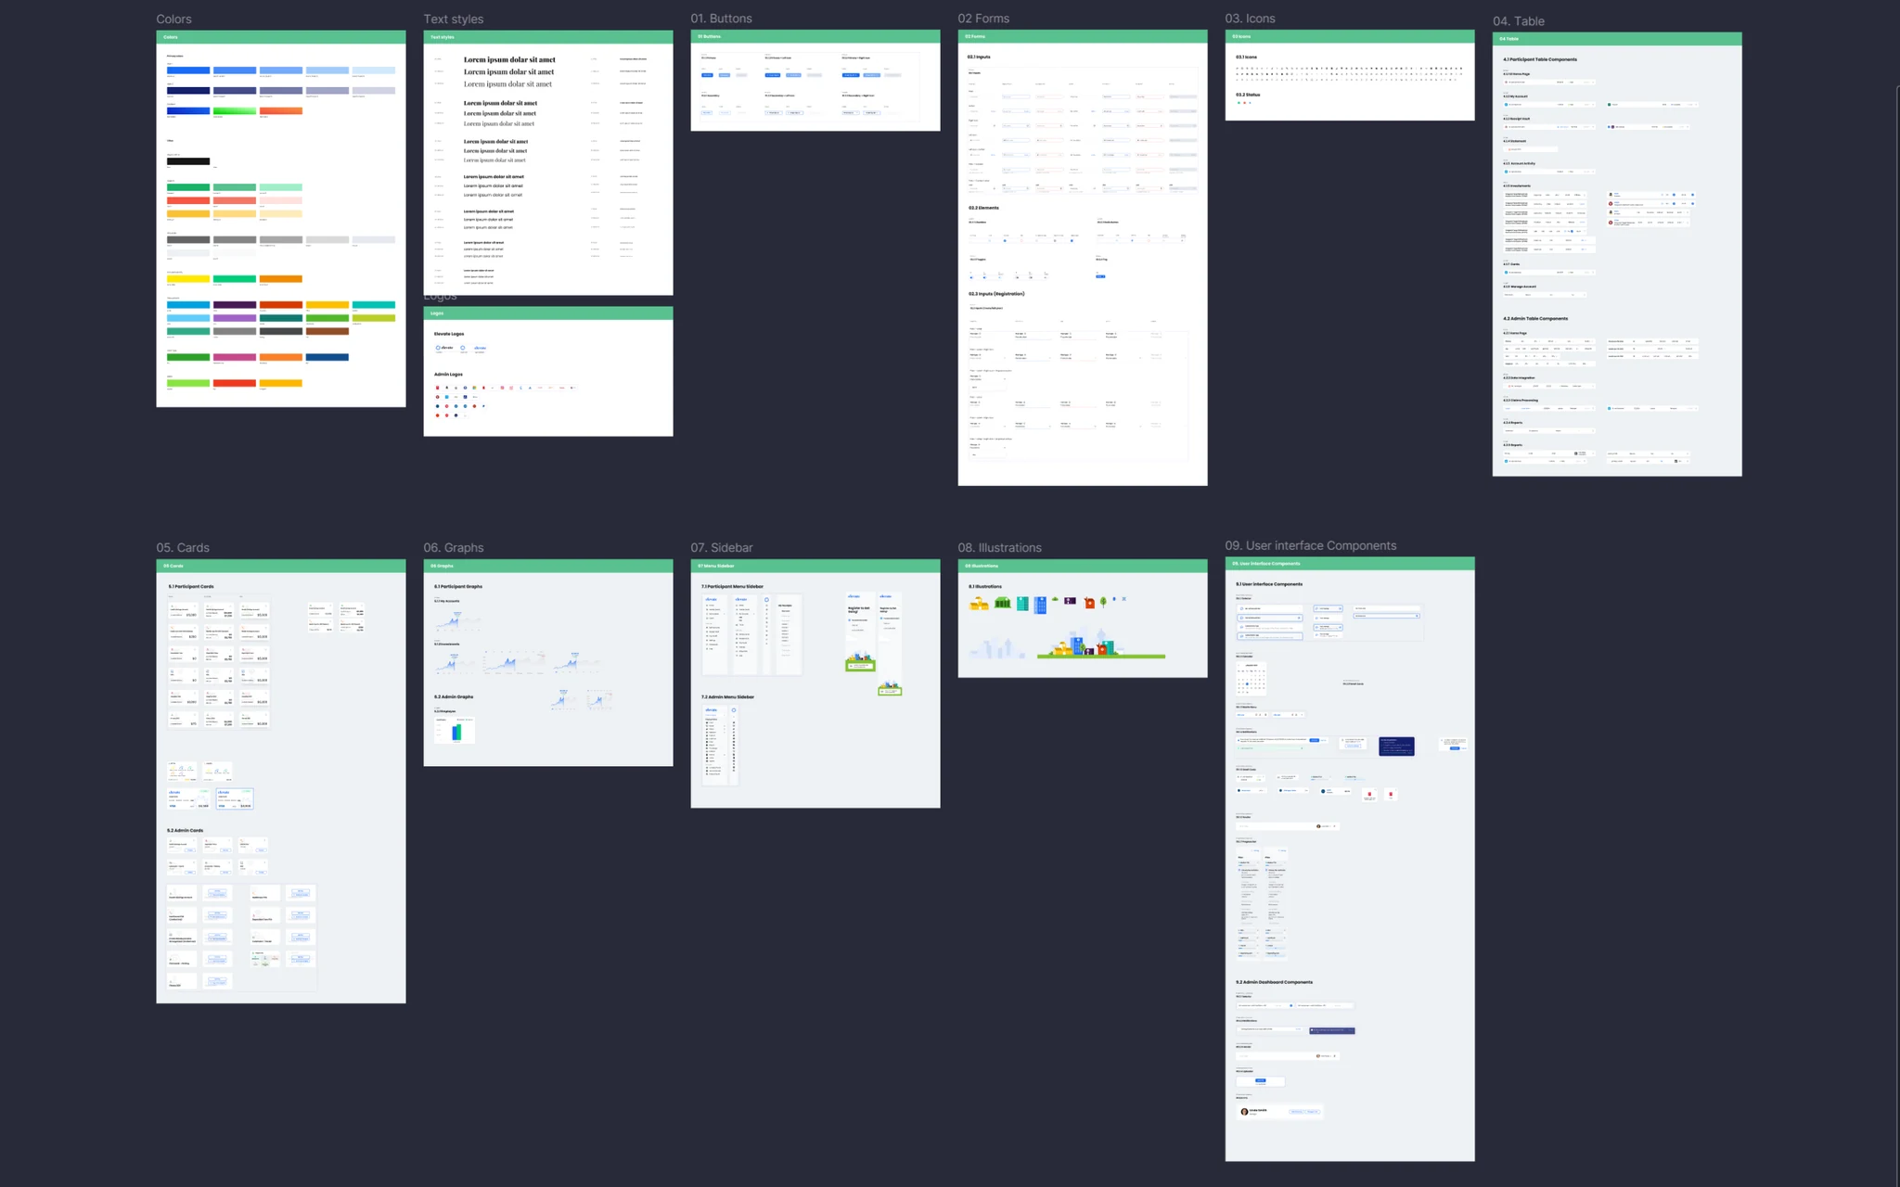Pick the bright yellow color swatch

click(188, 279)
